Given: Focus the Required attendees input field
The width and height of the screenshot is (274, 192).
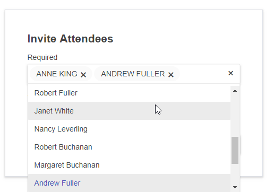Looking at the screenshot, I should [x=203, y=74].
